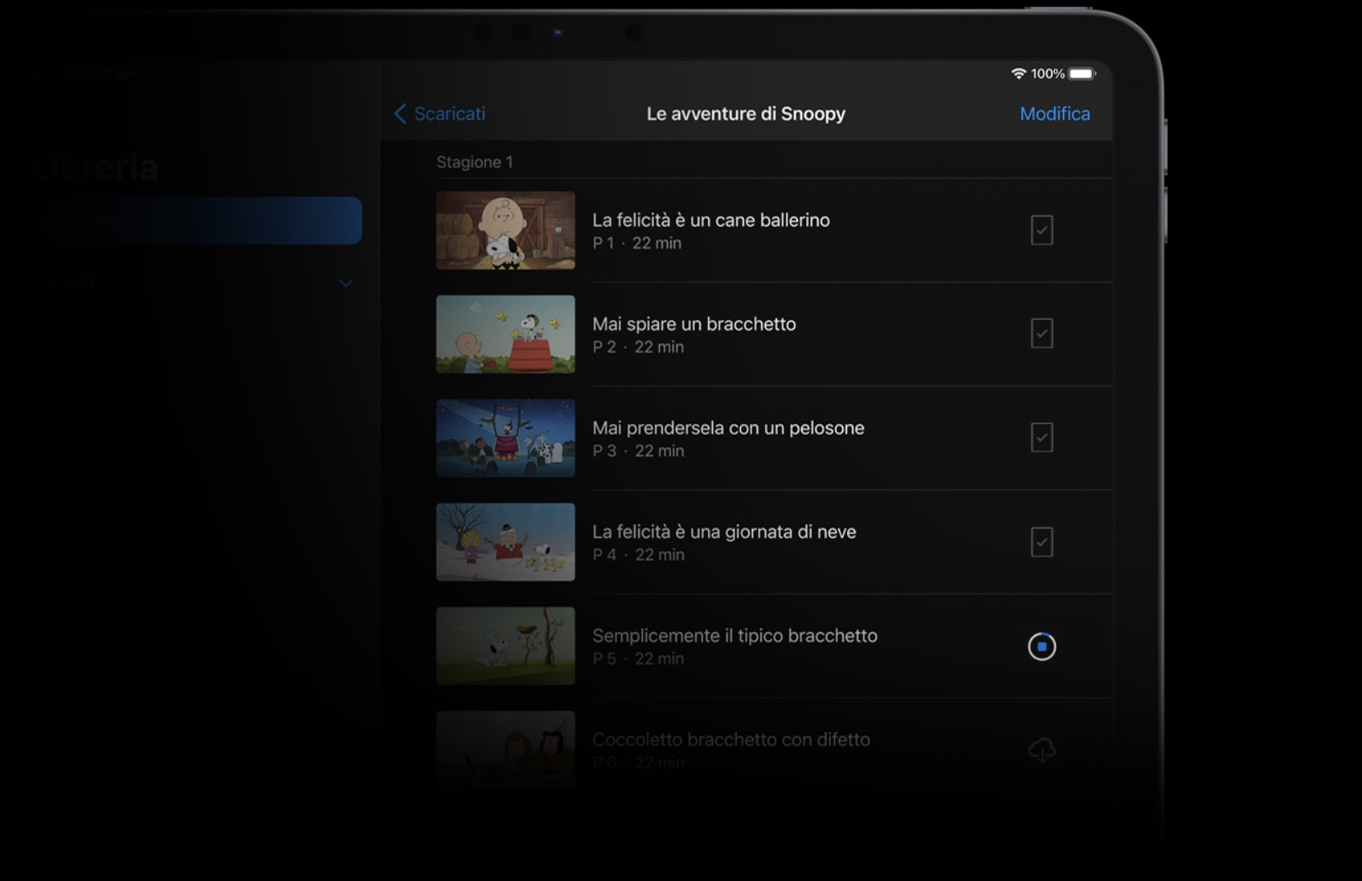Select the episode title Mai spiare un bracchetto
This screenshot has width=1362, height=881.
(693, 324)
